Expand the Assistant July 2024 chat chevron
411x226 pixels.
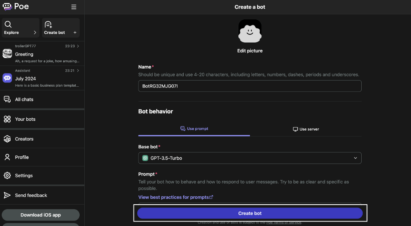[78, 71]
